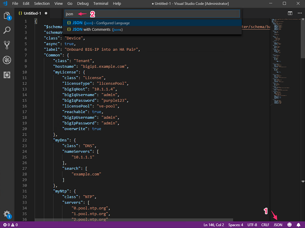Open the Edit menu
Viewport: 305px width, 228px height.
pos(26,4)
